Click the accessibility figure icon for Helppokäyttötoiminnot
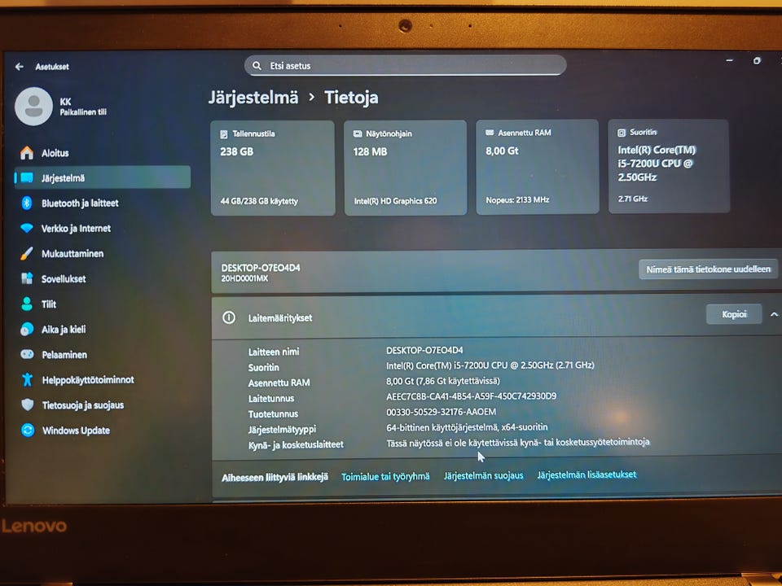 click(x=28, y=380)
